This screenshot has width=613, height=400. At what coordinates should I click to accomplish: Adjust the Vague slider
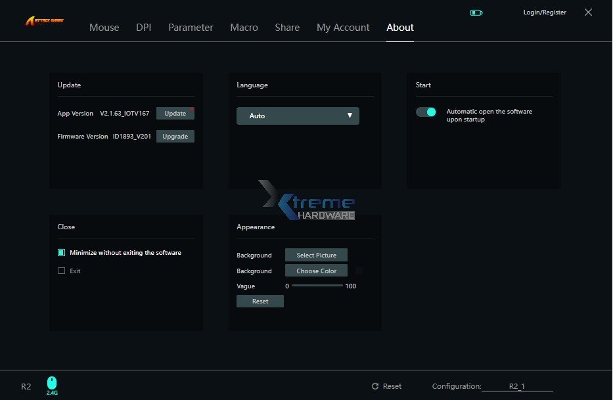pos(319,286)
